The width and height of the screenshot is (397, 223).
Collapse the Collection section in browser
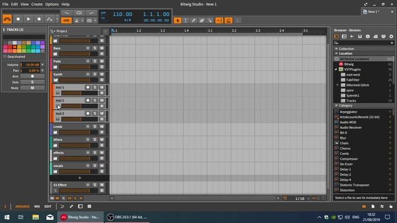click(337, 48)
